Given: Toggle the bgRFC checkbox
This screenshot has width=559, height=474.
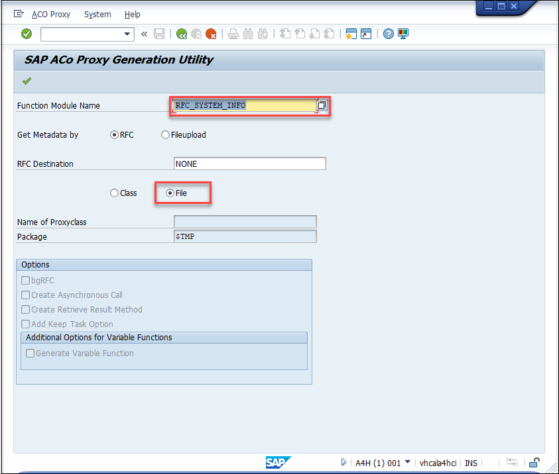Looking at the screenshot, I should pos(25,281).
